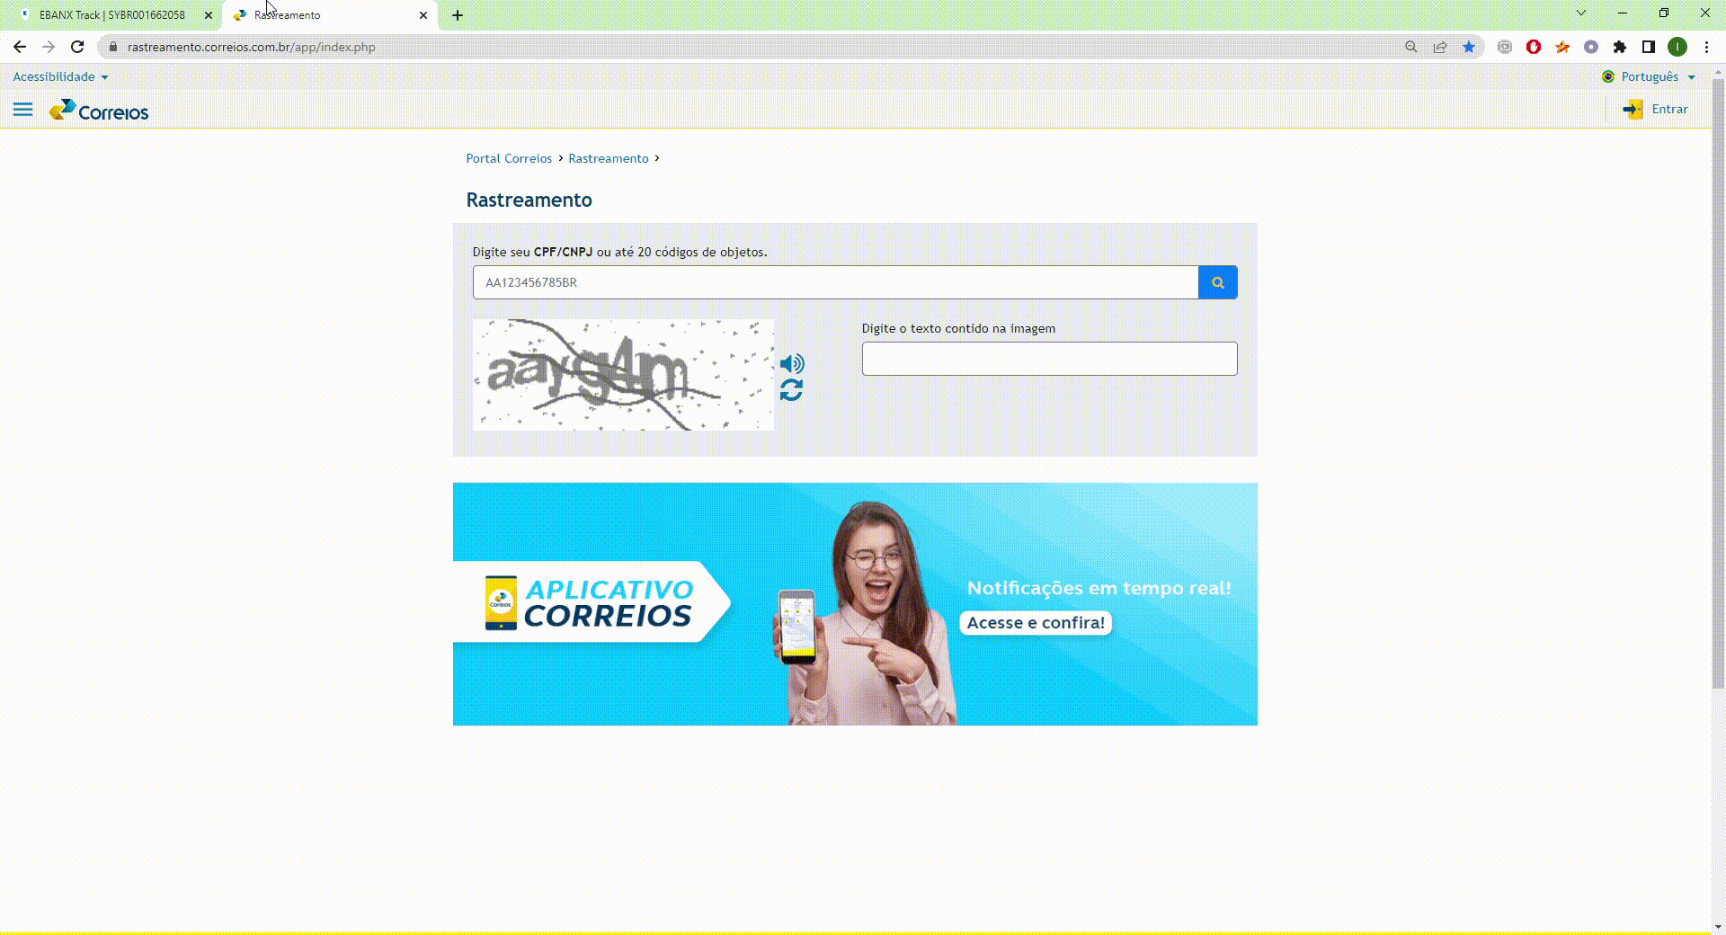The width and height of the screenshot is (1726, 935).
Task: Refresh the captcha image
Action: tap(791, 390)
